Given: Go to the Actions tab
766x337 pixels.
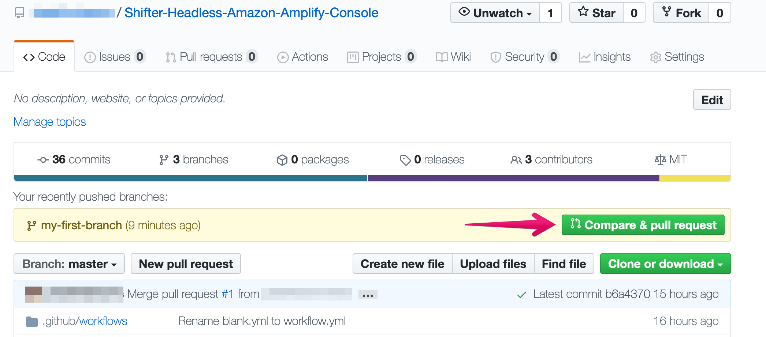Looking at the screenshot, I should [302, 57].
